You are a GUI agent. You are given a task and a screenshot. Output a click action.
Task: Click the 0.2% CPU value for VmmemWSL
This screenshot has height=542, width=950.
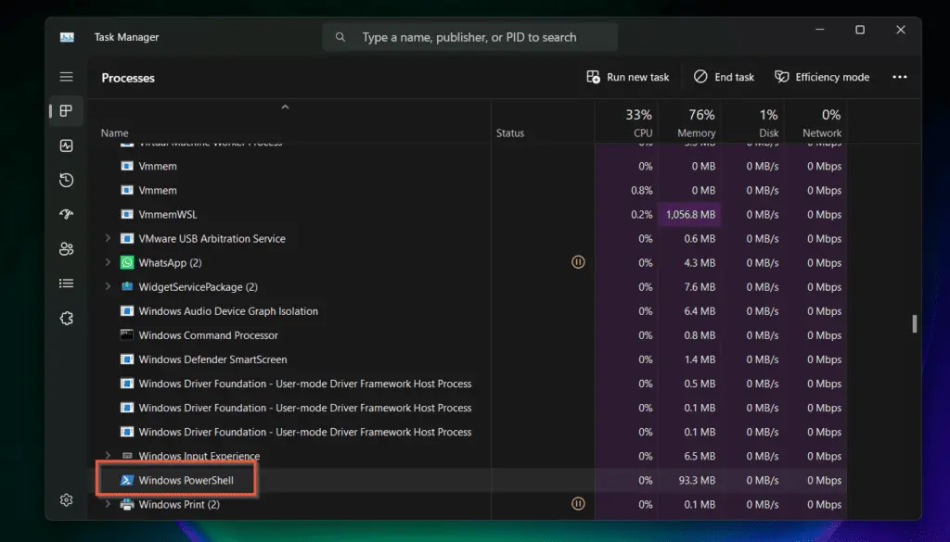coord(642,214)
